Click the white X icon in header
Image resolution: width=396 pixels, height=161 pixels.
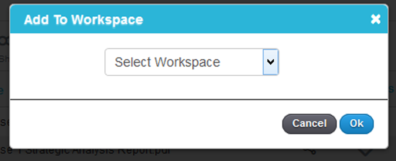tap(376, 19)
